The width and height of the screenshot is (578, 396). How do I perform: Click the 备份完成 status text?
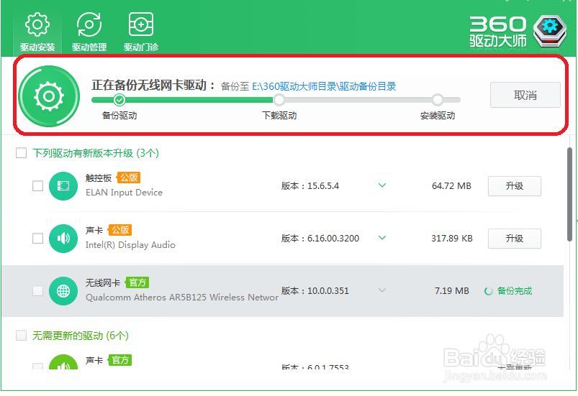point(514,291)
